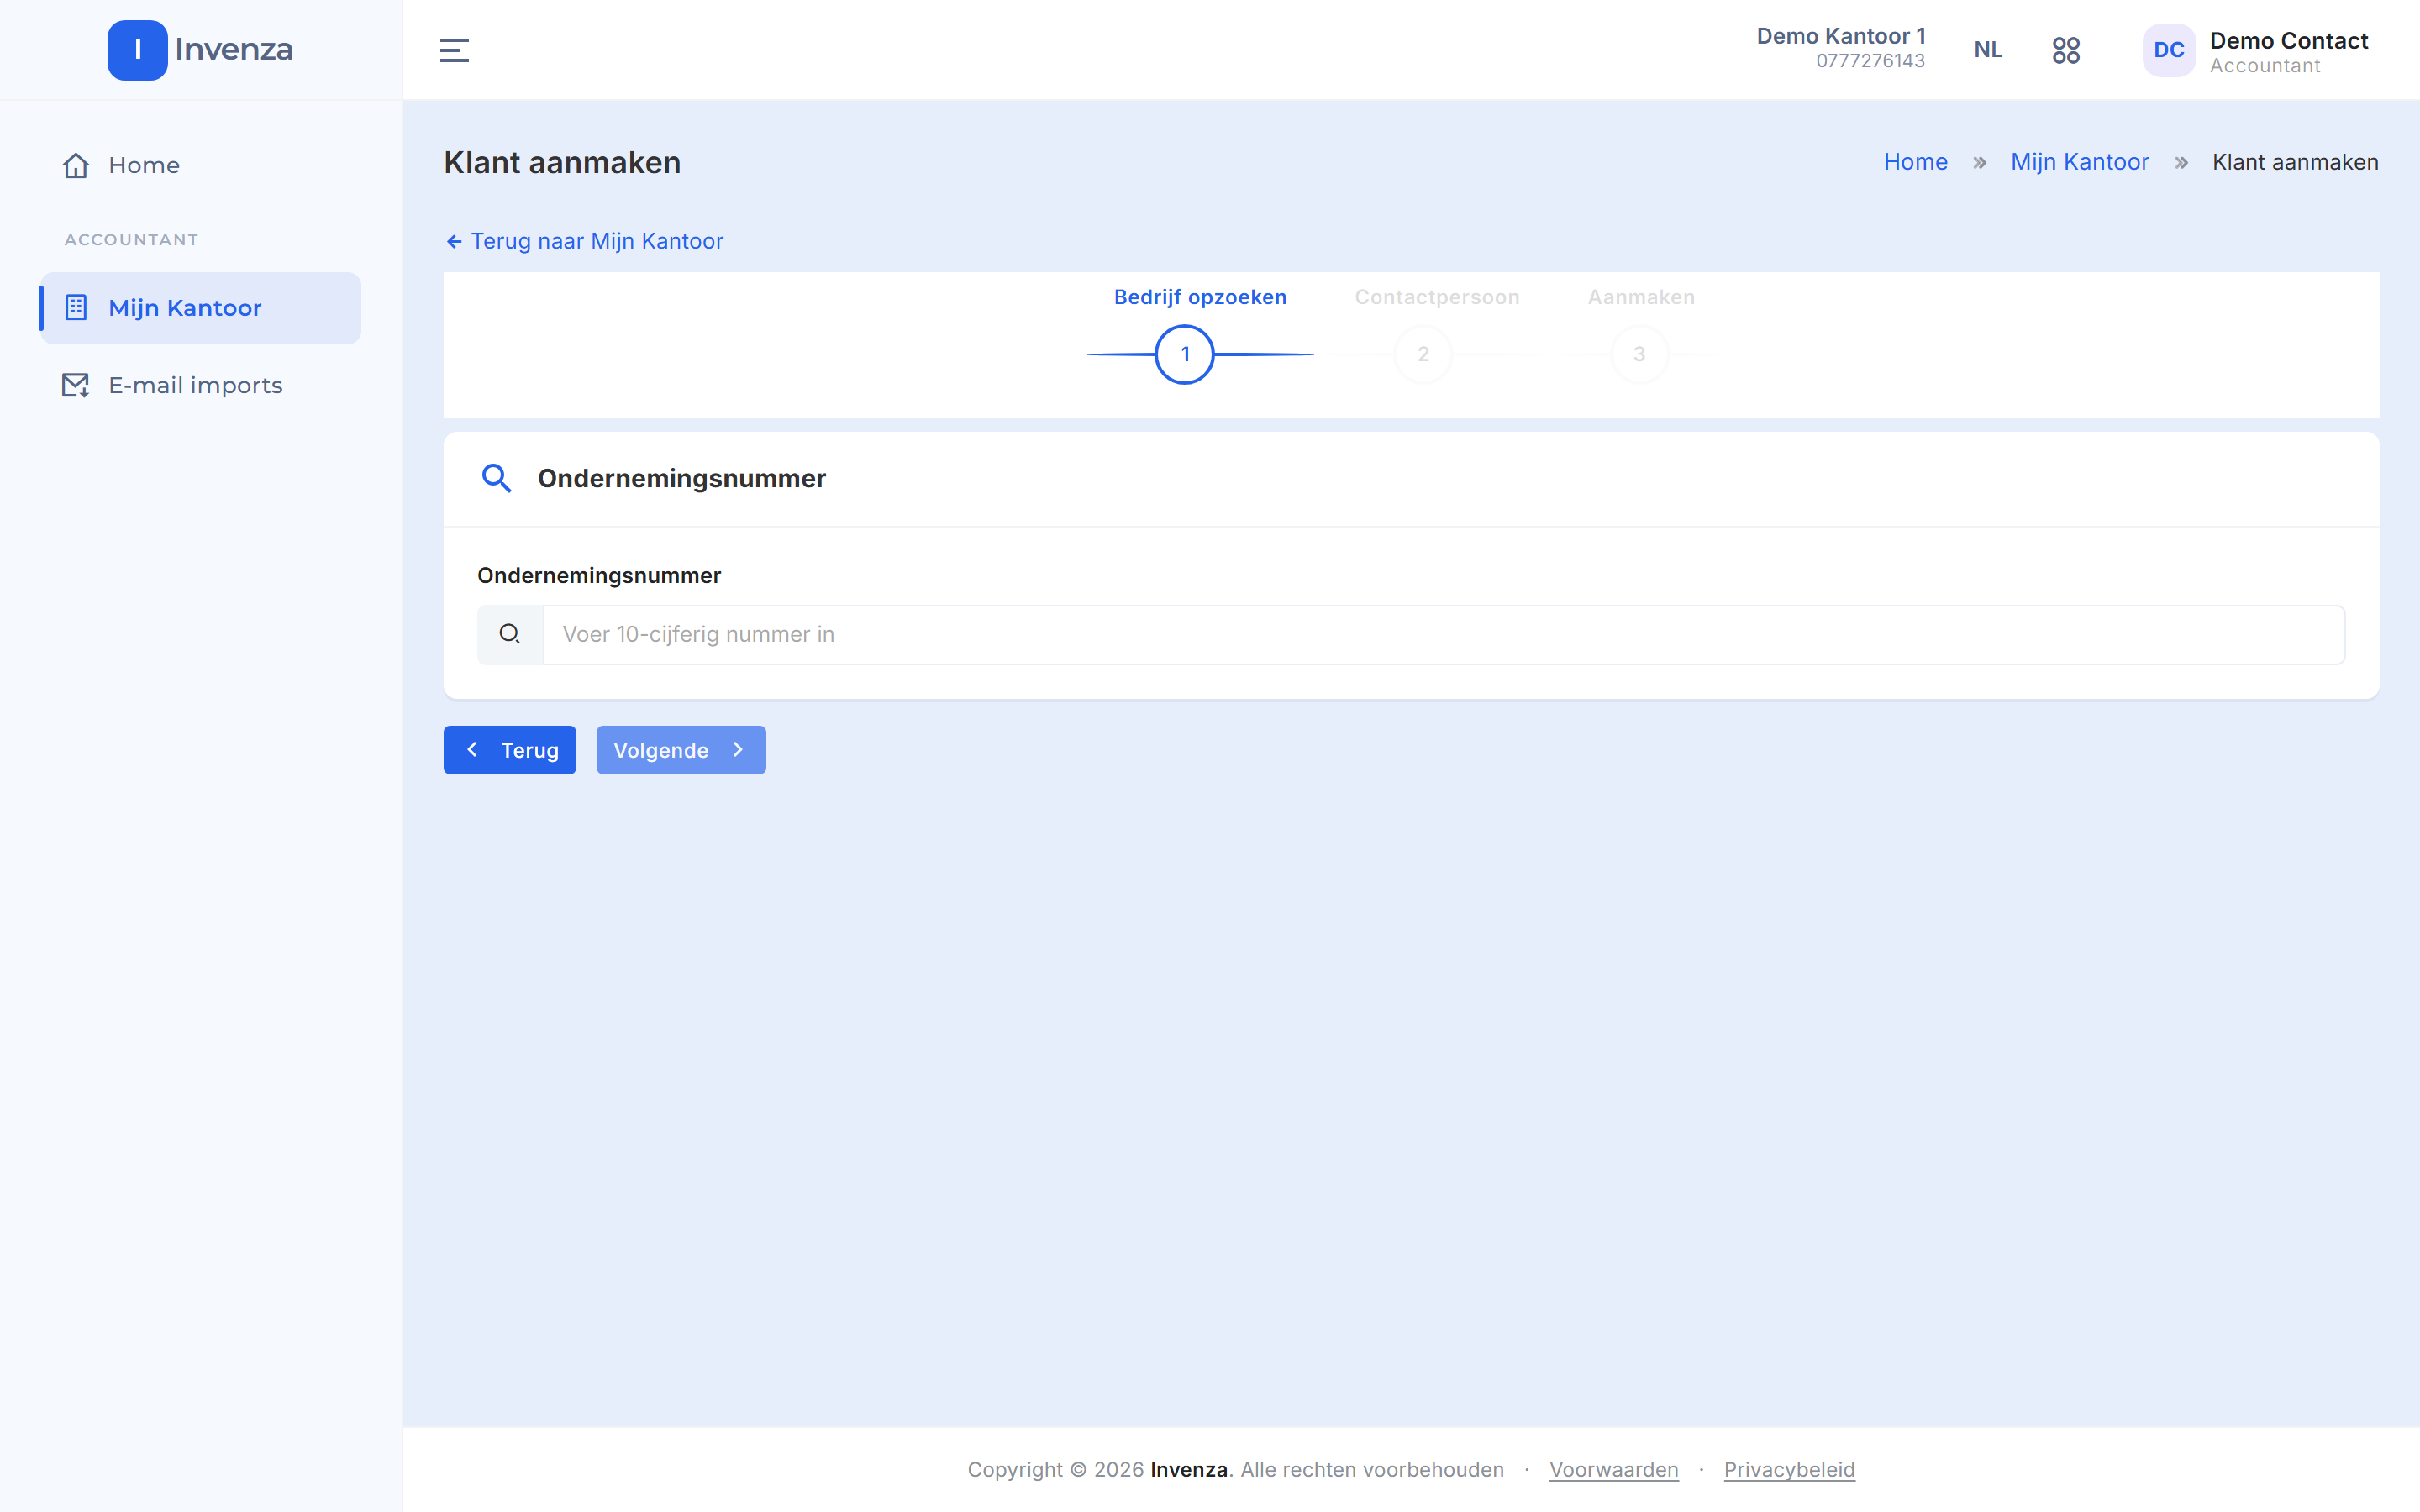2420x1512 pixels.
Task: Click the blue magnifier icon beside Ondernemingsnummer heading
Action: [x=497, y=478]
